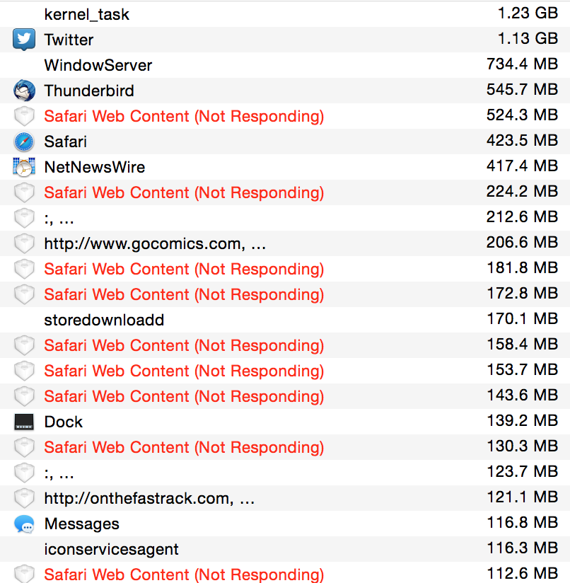
Task: Click the Safari compass icon
Action: pos(24,142)
